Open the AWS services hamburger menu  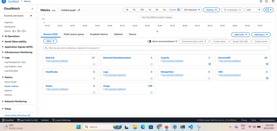pyautogui.click(x=3, y=1)
